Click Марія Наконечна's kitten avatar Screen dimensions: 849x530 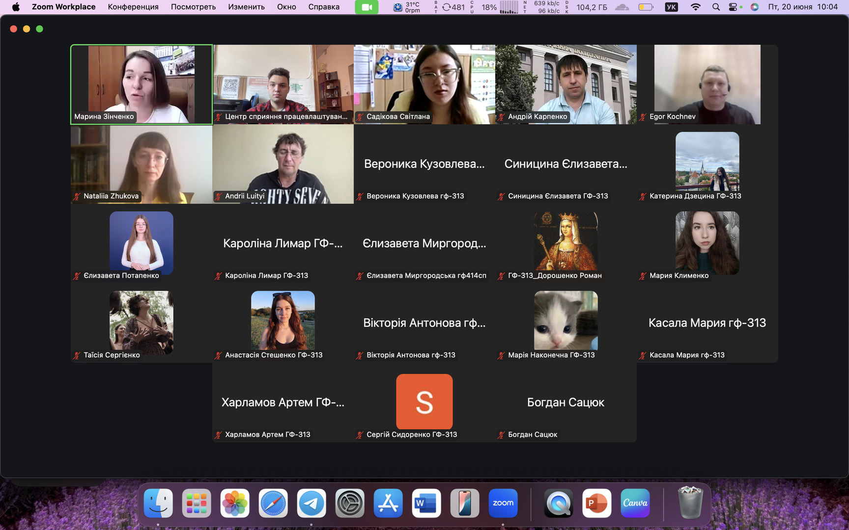566,320
